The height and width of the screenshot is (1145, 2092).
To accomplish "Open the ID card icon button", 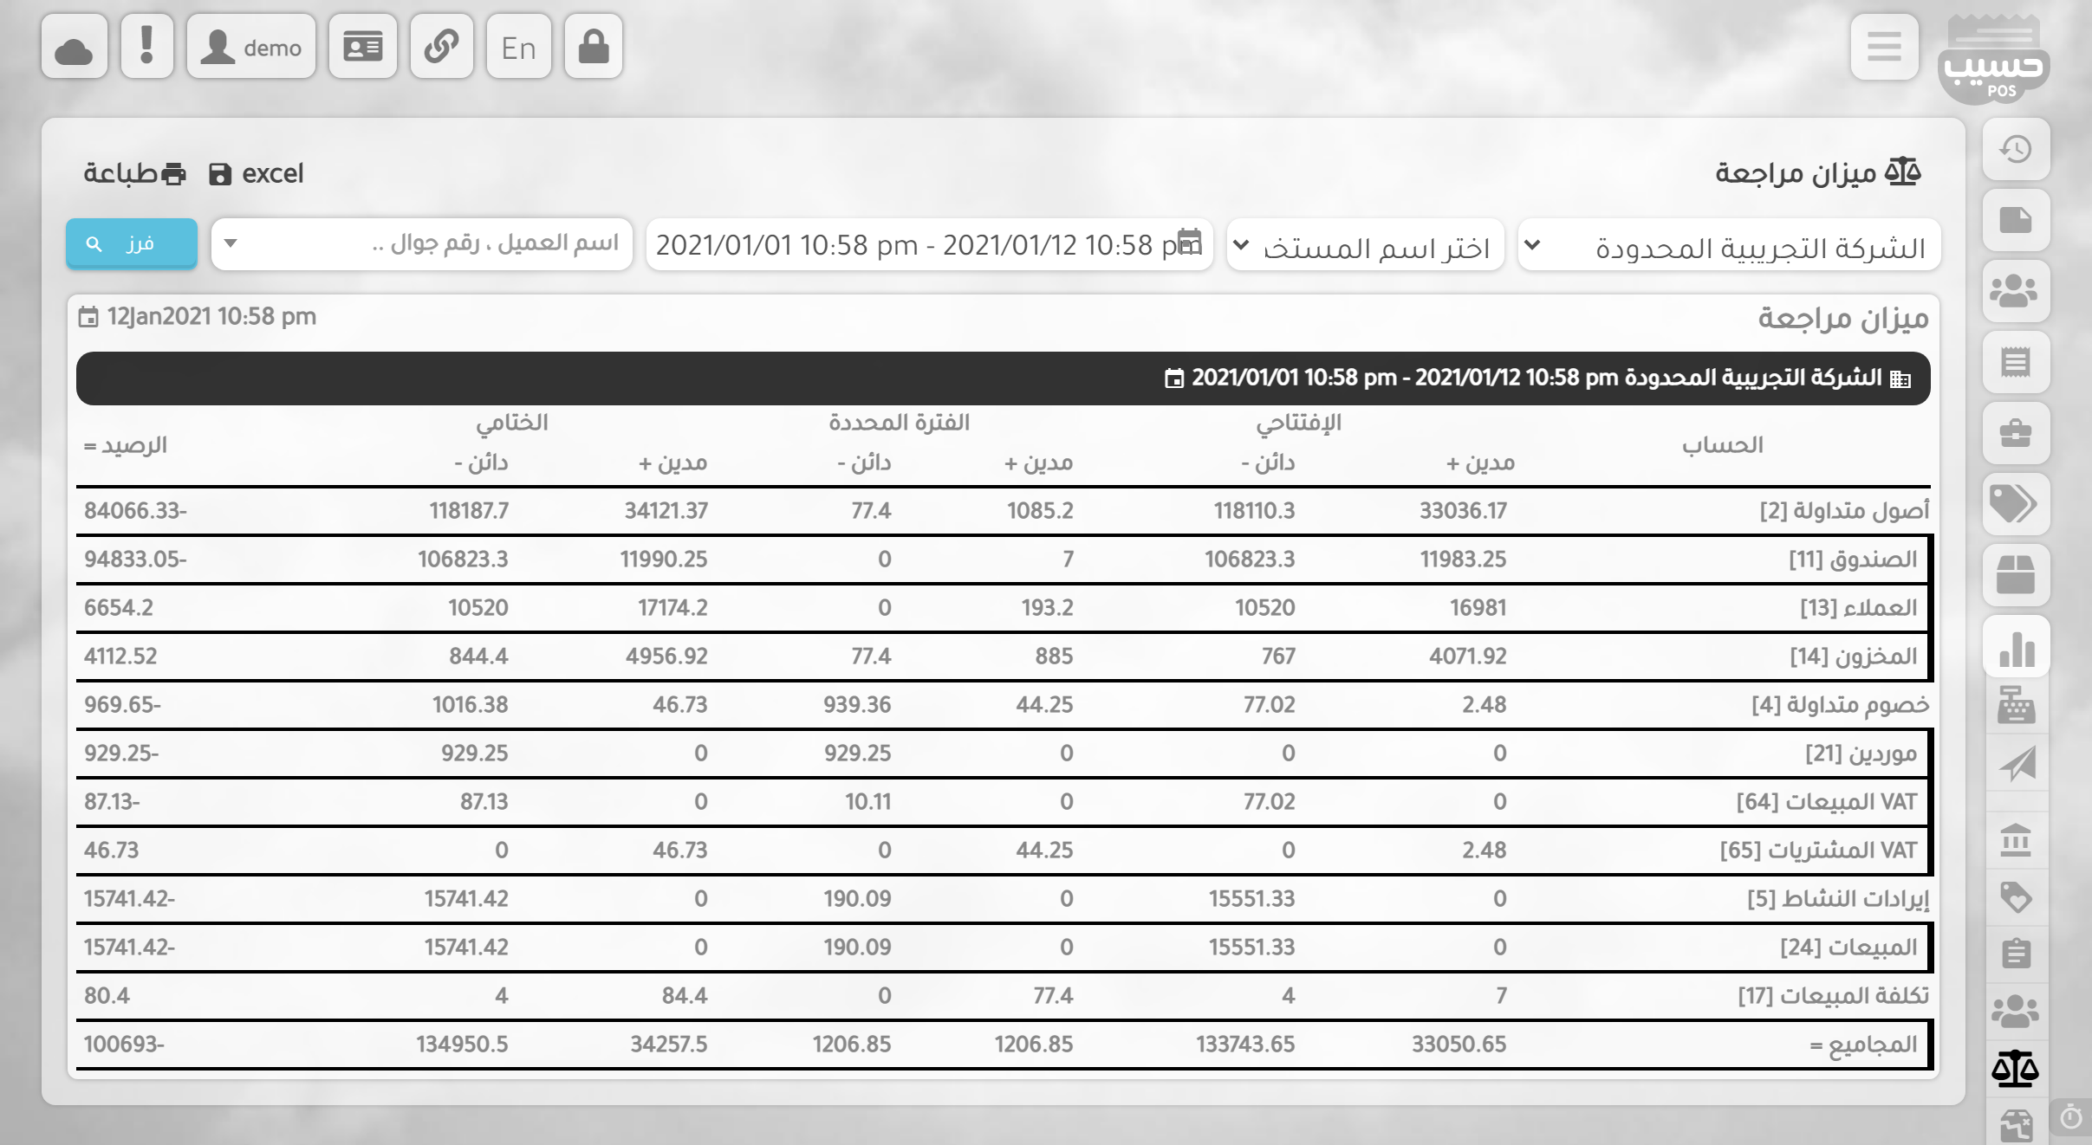I will tap(362, 48).
